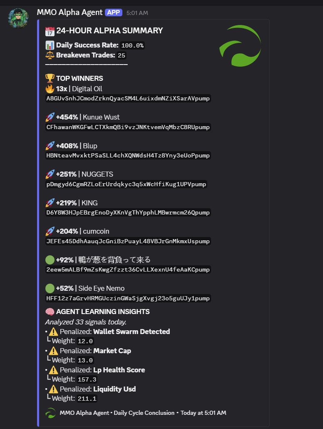
Task: Click the 100.0% success rate value
Action: [132, 45]
